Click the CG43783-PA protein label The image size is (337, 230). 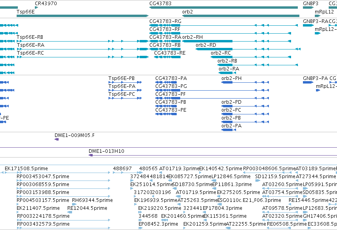[171, 78]
